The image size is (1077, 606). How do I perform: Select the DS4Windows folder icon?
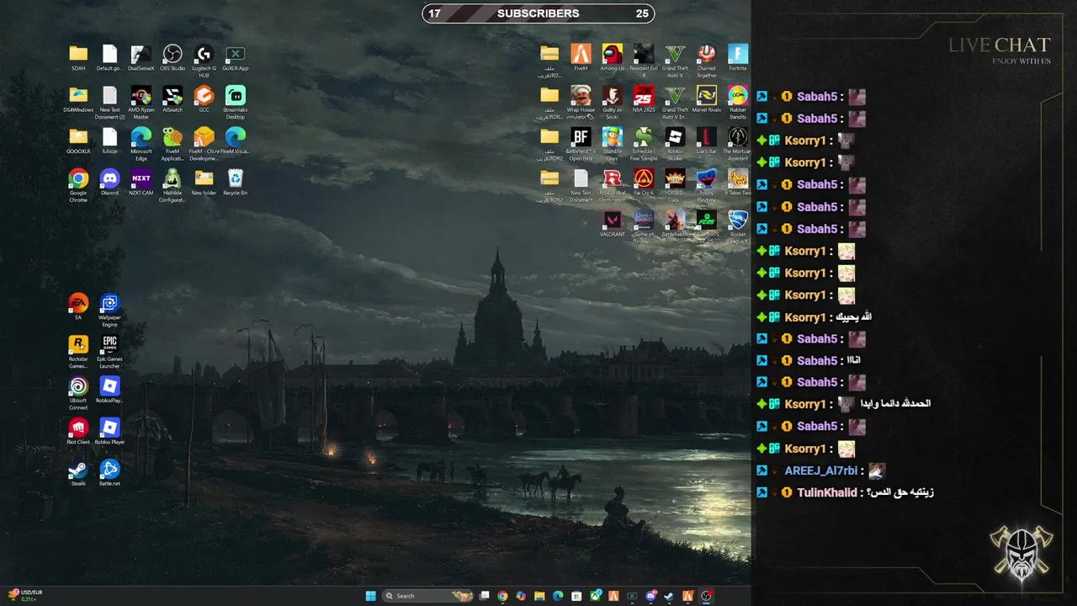coord(78,99)
